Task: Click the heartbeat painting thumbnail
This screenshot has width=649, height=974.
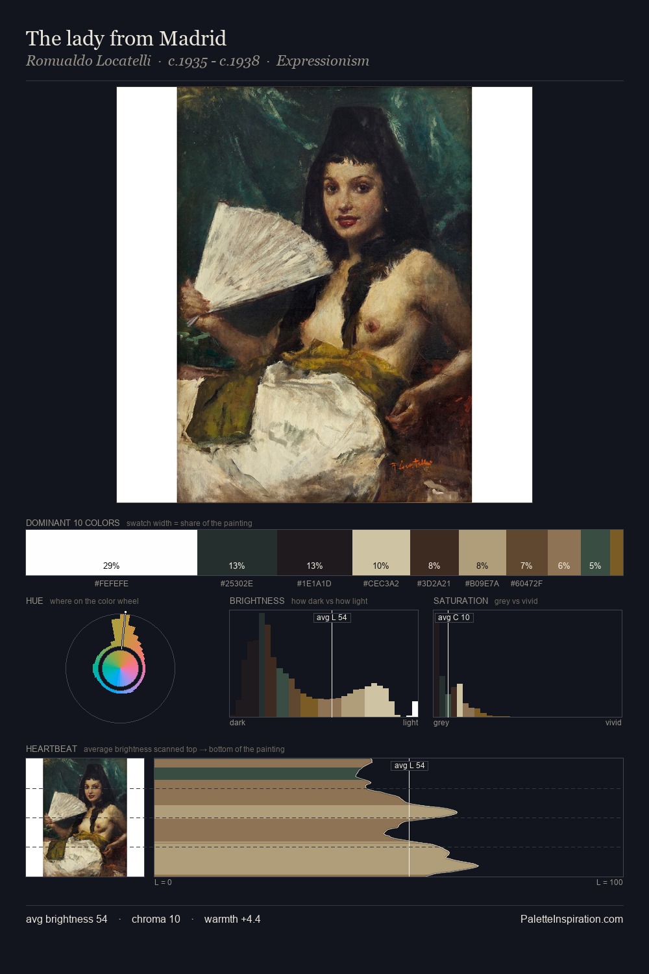Action: (x=85, y=818)
